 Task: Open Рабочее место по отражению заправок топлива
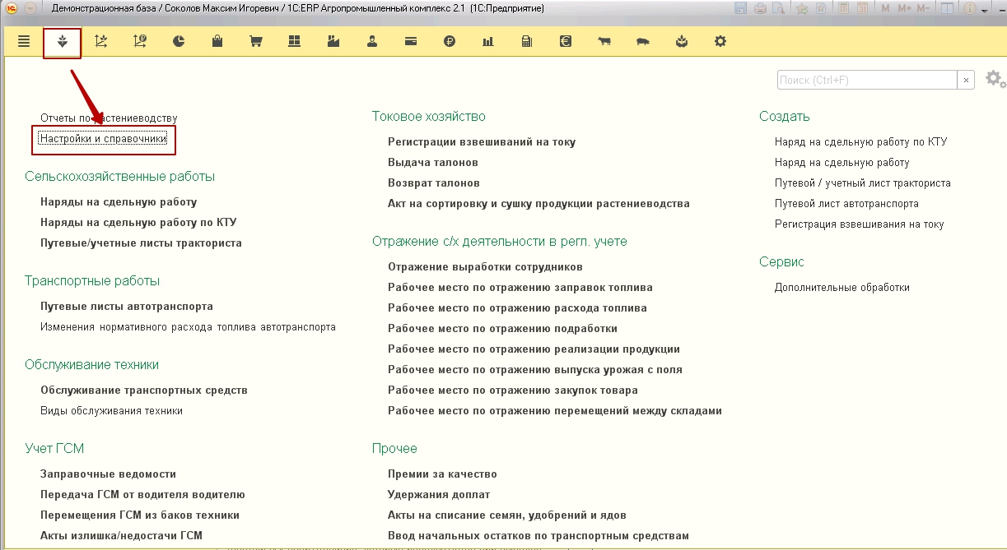coord(520,287)
